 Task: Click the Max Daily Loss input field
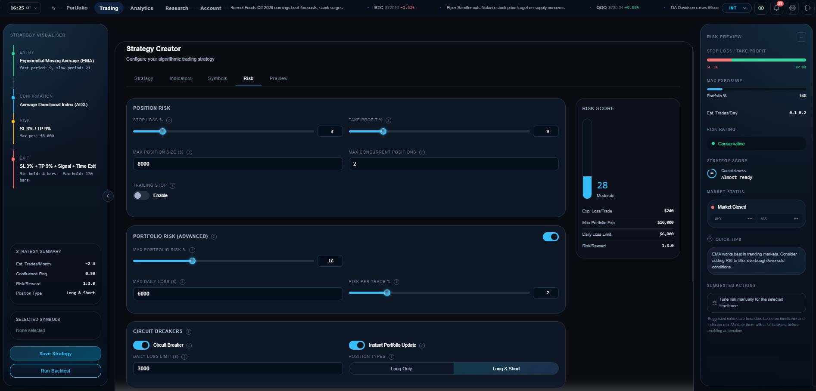pos(238,294)
